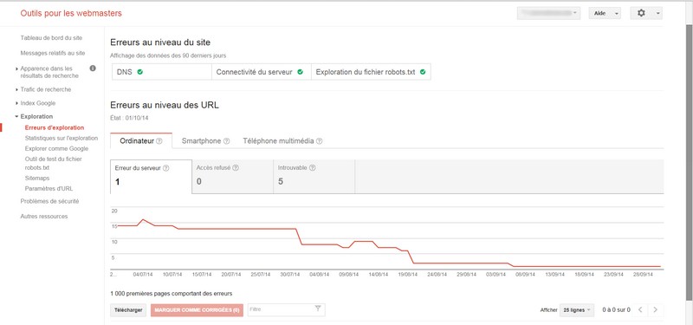Switch to the Smartphone tab

(x=205, y=141)
